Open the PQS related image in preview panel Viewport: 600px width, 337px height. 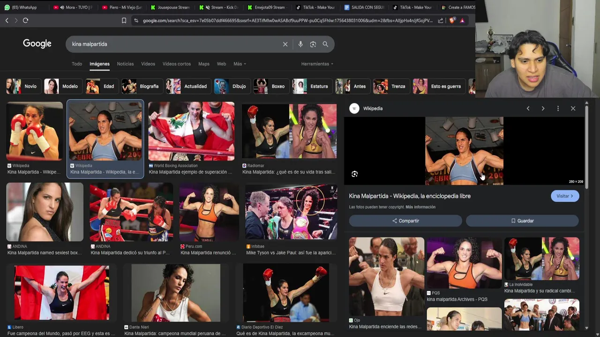(464, 263)
